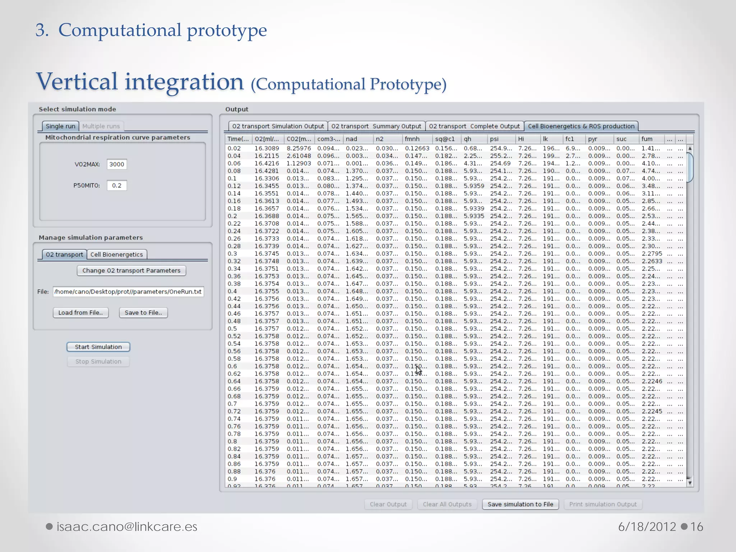Click the output table scroll down arrow

[690, 483]
